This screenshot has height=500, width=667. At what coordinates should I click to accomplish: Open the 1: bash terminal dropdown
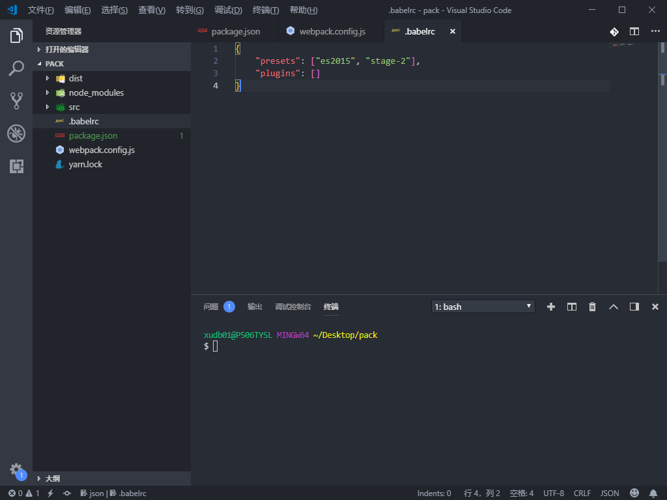483,307
